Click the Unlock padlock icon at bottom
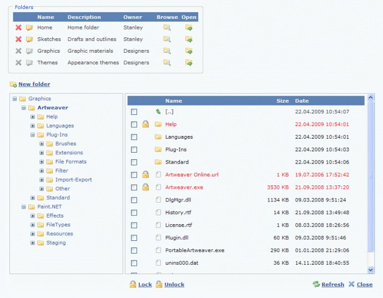This screenshot has width=383, height=298. point(159,284)
